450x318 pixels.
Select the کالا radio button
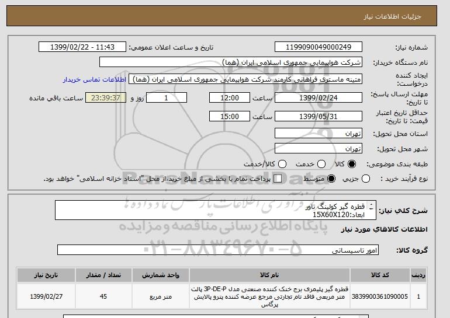[x=352, y=164]
